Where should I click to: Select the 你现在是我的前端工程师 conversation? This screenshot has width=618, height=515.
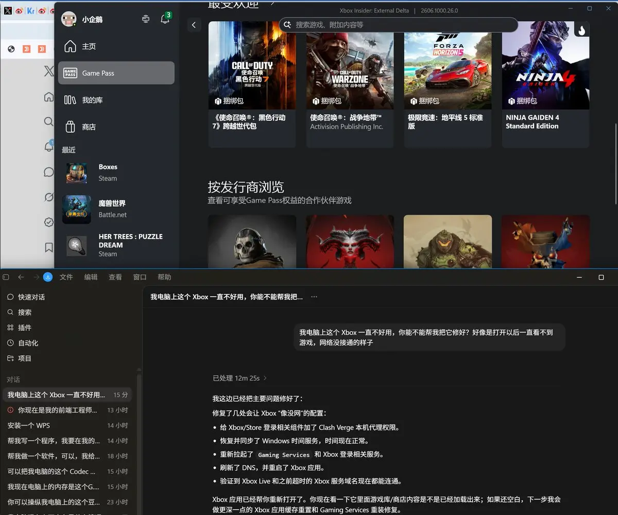tap(67, 410)
